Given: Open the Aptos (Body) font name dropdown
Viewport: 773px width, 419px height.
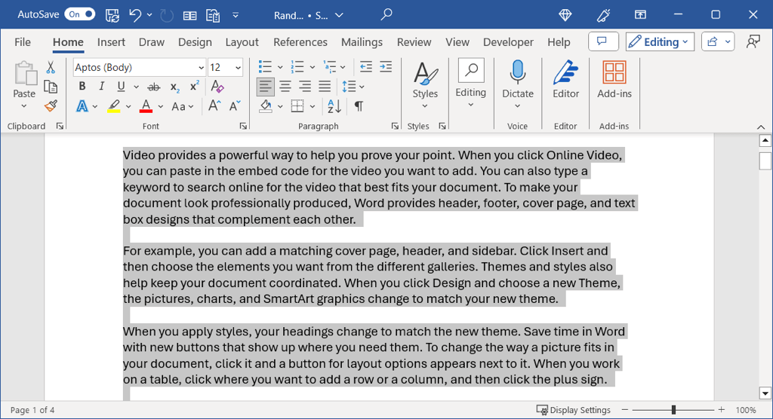Looking at the screenshot, I should (x=200, y=68).
